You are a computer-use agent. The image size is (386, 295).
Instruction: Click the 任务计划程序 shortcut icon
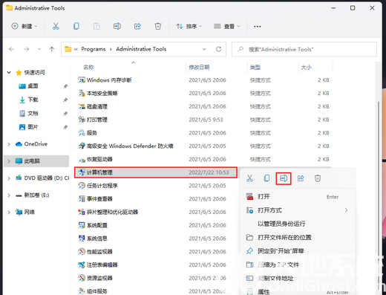click(x=82, y=186)
